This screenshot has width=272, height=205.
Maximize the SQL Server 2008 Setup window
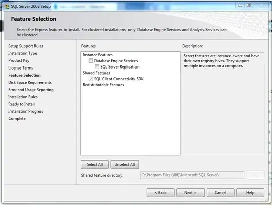(x=249, y=5)
